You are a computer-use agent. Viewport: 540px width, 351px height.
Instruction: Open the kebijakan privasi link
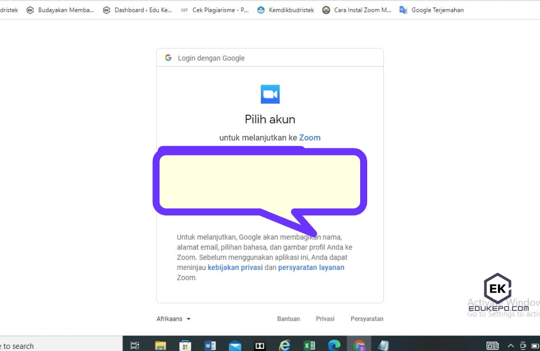[235, 267]
